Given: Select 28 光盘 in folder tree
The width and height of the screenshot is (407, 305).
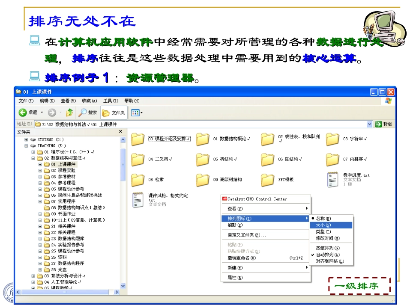Looking at the screenshot, I should pos(59,269).
